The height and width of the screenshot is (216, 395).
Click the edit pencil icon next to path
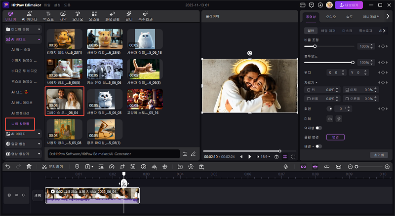[x=193, y=154]
